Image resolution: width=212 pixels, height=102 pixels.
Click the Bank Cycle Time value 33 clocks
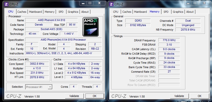click(x=169, y=67)
